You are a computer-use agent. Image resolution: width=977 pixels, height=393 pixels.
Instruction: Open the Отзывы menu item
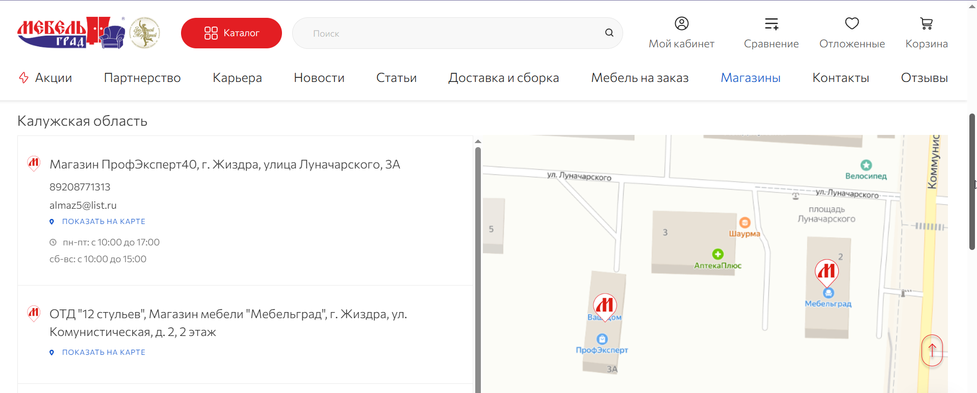tap(924, 78)
